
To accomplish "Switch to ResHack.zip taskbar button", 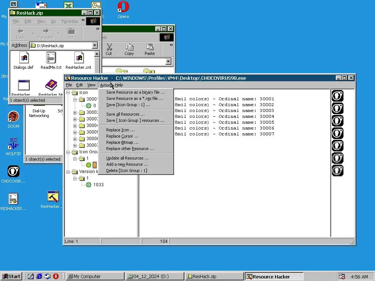I will pos(214,277).
